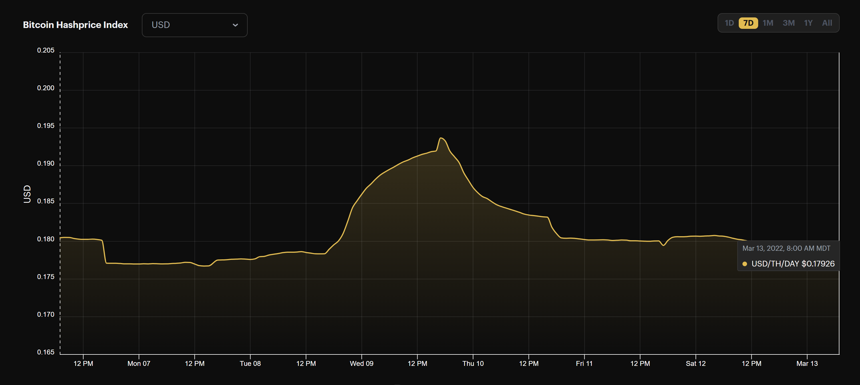Open the USD currency dropdown
860x385 pixels.
195,25
